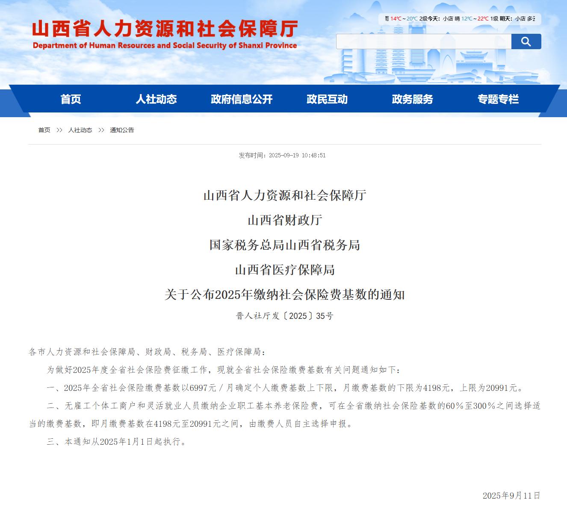Open the 政务服务 navigation menu item

click(412, 100)
